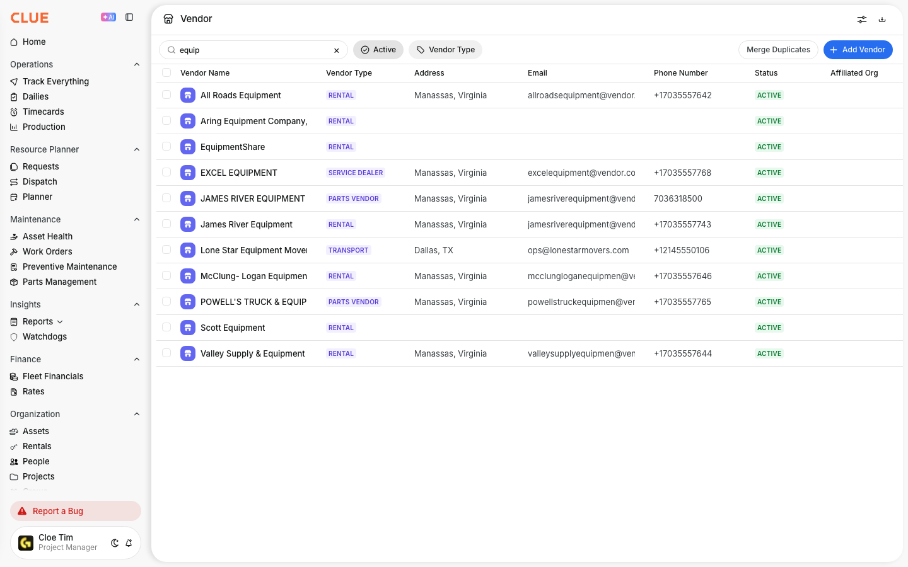The image size is (908, 567).
Task: Click the EXCEL EQUIPMENT vendor icon
Action: point(188,173)
